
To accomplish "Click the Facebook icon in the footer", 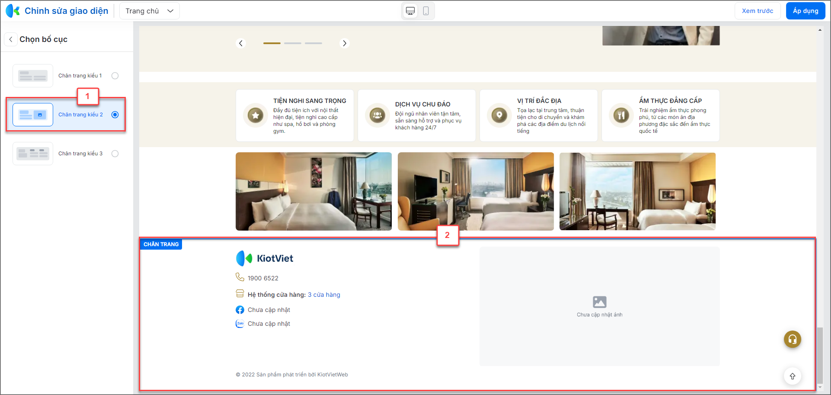I will tap(240, 310).
